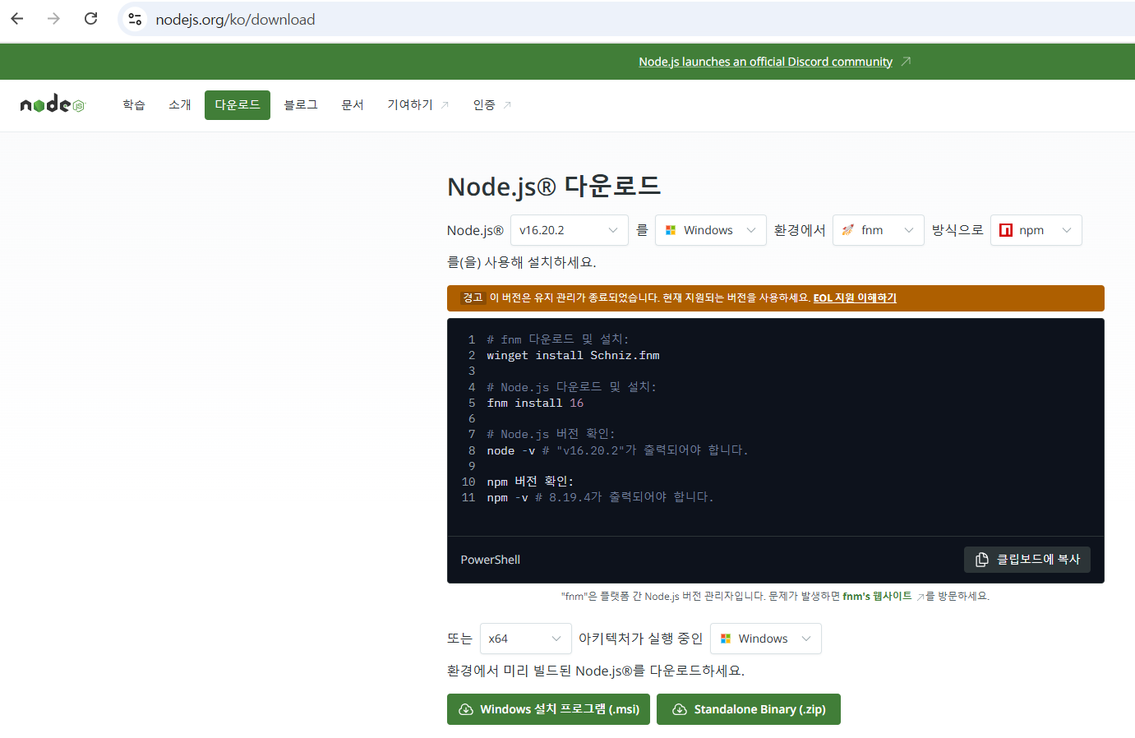Click the Node.js logo in the header

click(x=53, y=104)
